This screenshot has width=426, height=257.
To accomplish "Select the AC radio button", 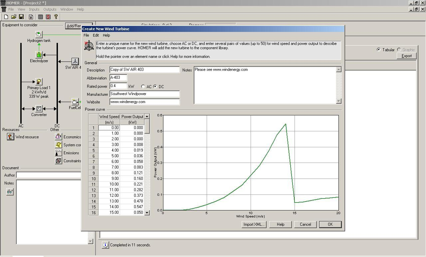I will 143,86.
